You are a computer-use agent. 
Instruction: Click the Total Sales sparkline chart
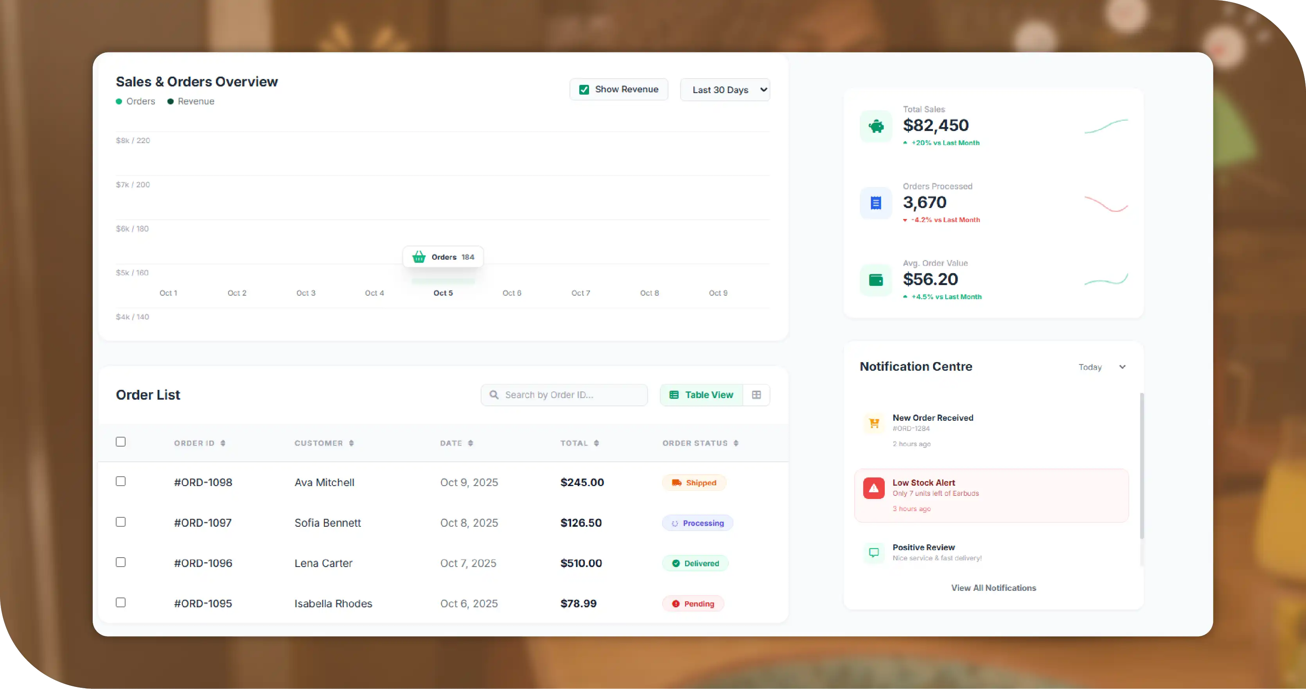click(x=1106, y=126)
